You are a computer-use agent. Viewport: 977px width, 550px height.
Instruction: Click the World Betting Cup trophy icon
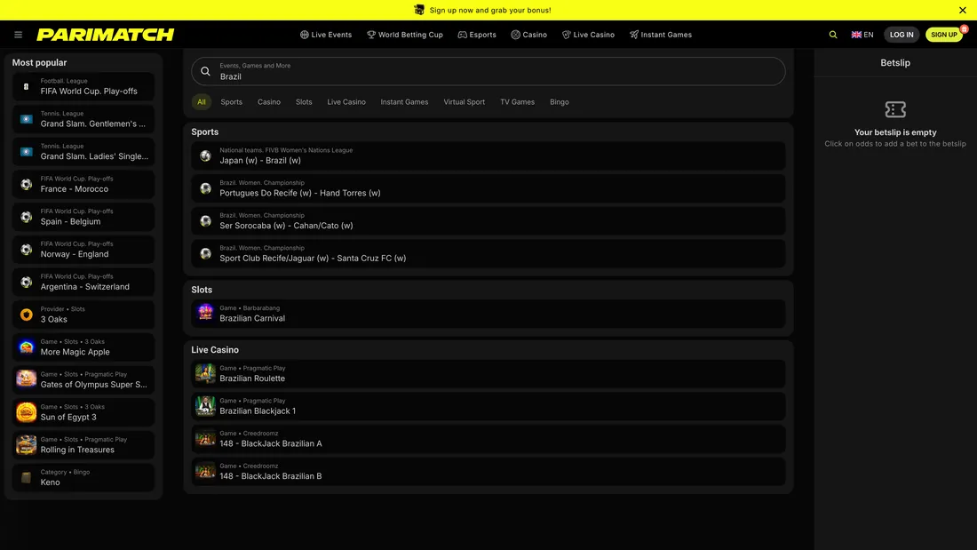[x=370, y=35]
